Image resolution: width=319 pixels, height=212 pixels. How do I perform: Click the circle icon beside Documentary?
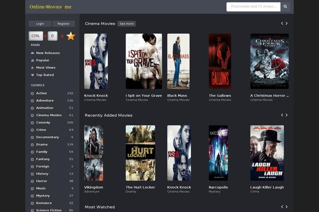[x=32, y=137]
